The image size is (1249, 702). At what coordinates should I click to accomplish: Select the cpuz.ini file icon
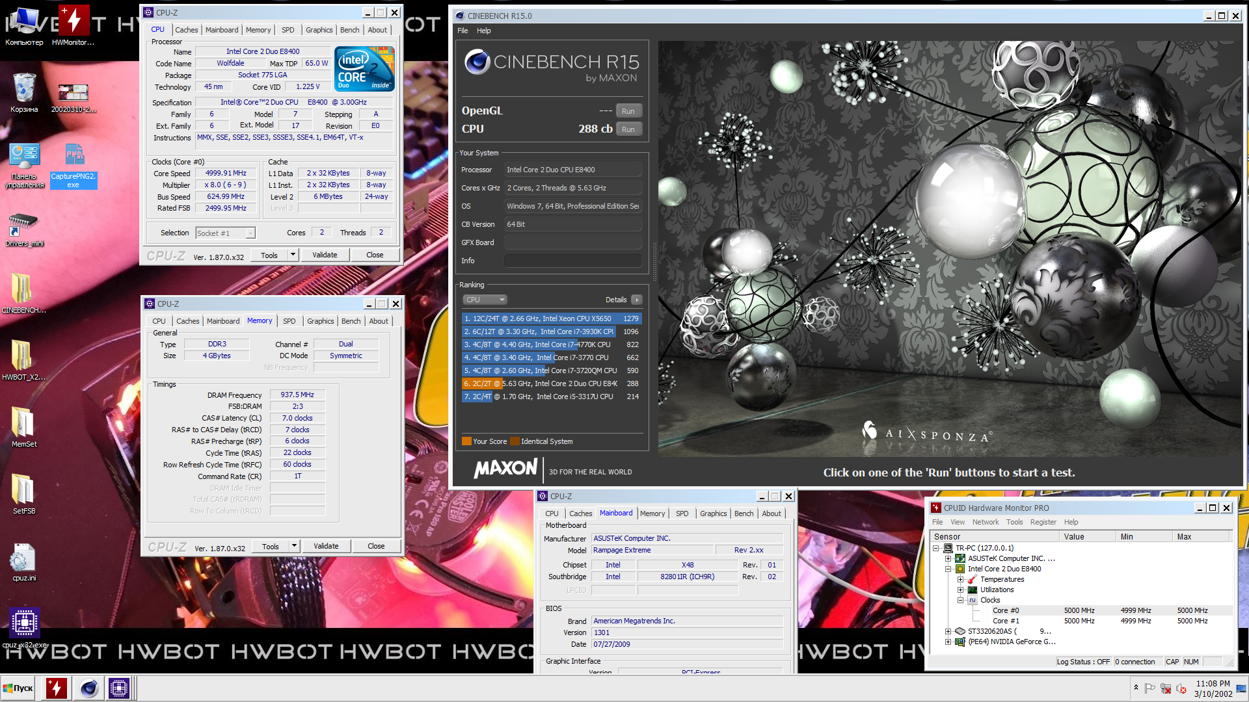24,560
